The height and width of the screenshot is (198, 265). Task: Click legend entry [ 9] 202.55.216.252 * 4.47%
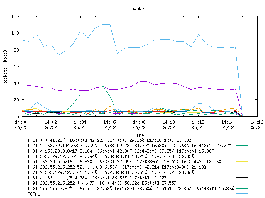point(102,183)
